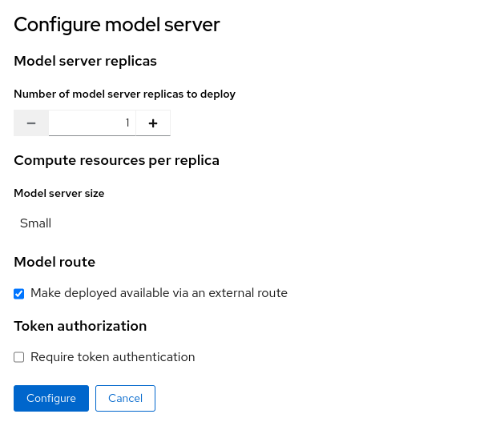Enable Require token authentication checkbox
Screen dimensions: 492x422
pos(19,358)
